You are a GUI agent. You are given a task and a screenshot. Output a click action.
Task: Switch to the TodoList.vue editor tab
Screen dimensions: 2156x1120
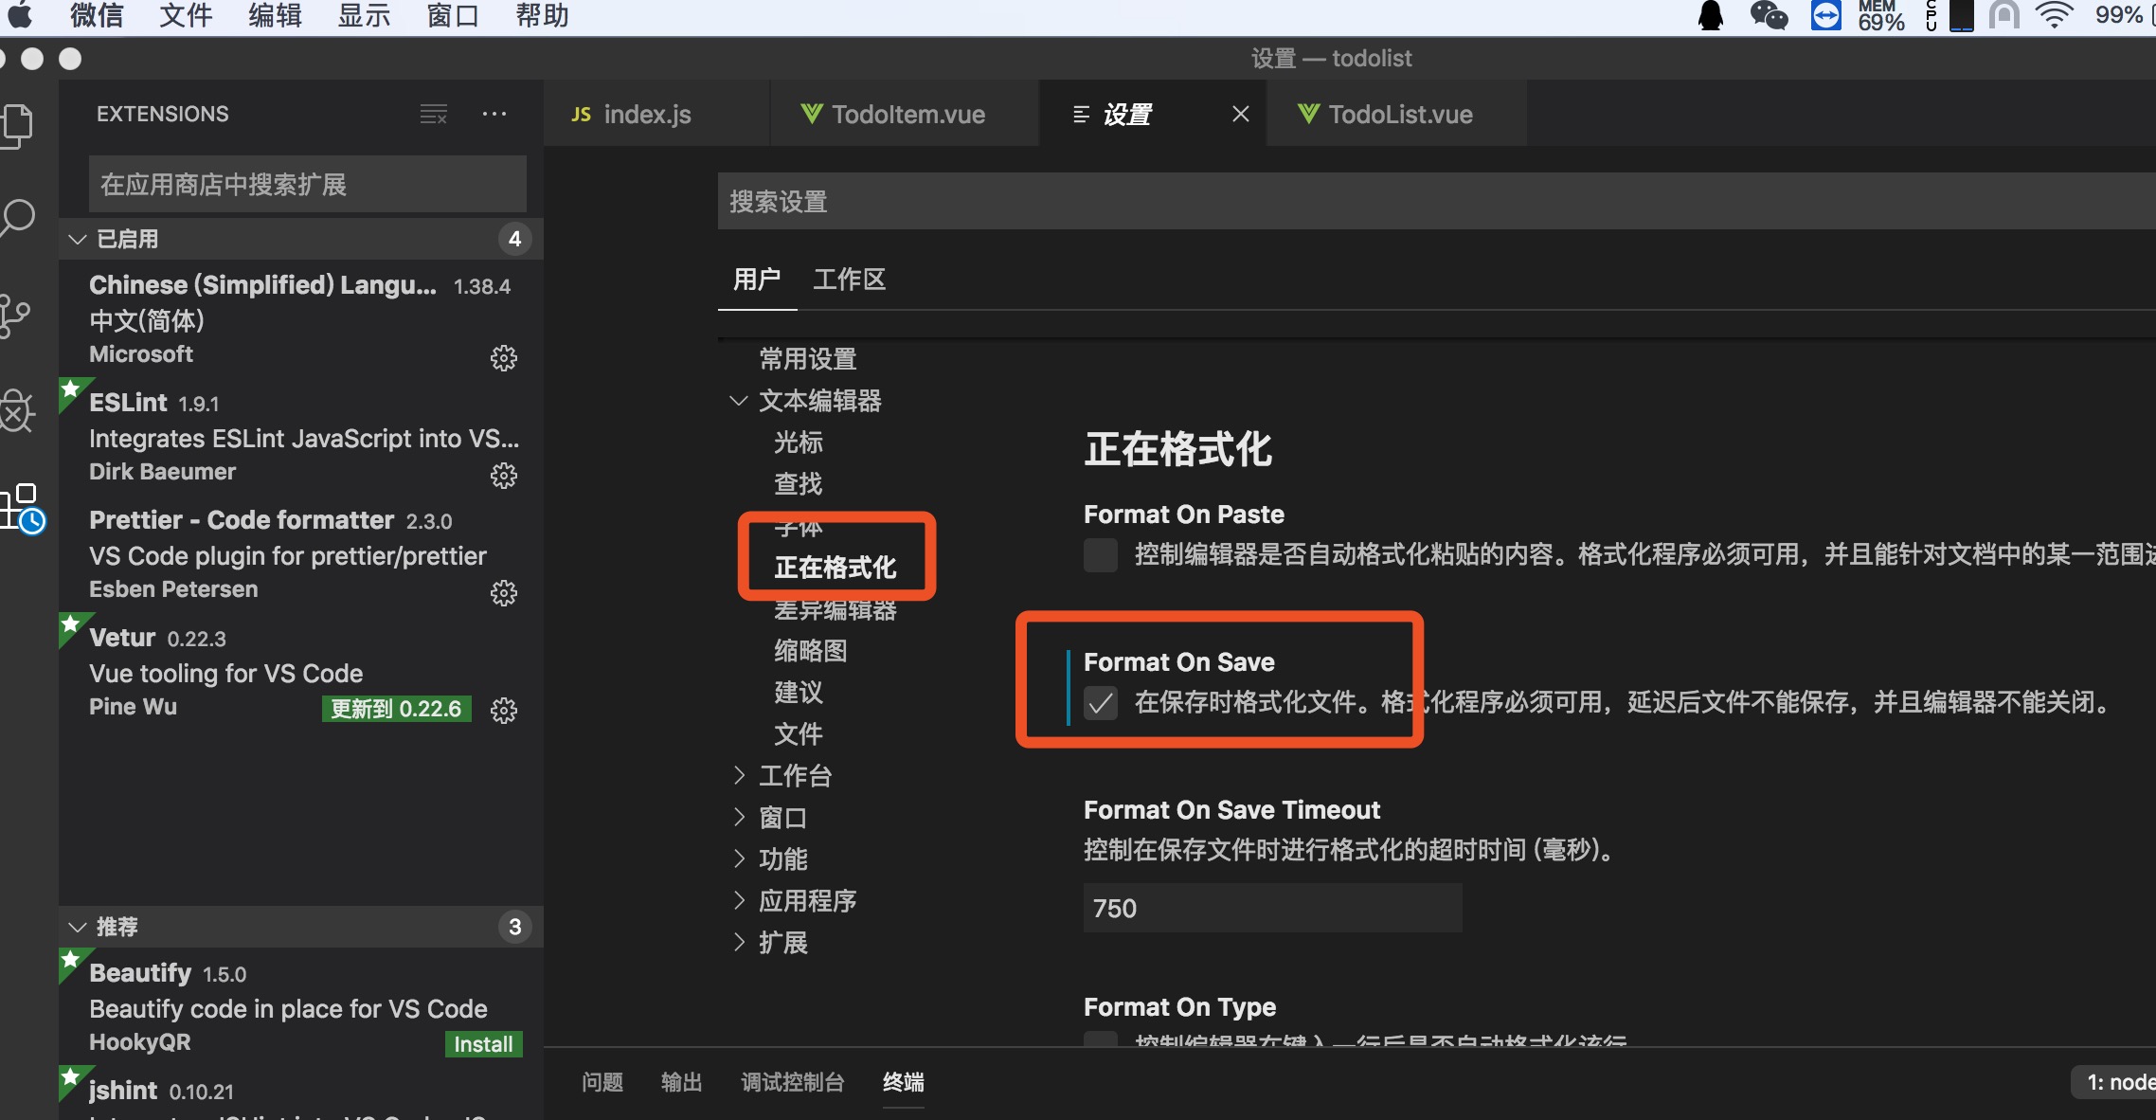point(1398,115)
